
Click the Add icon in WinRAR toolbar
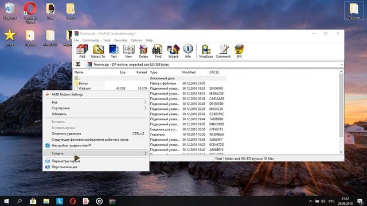point(82,51)
